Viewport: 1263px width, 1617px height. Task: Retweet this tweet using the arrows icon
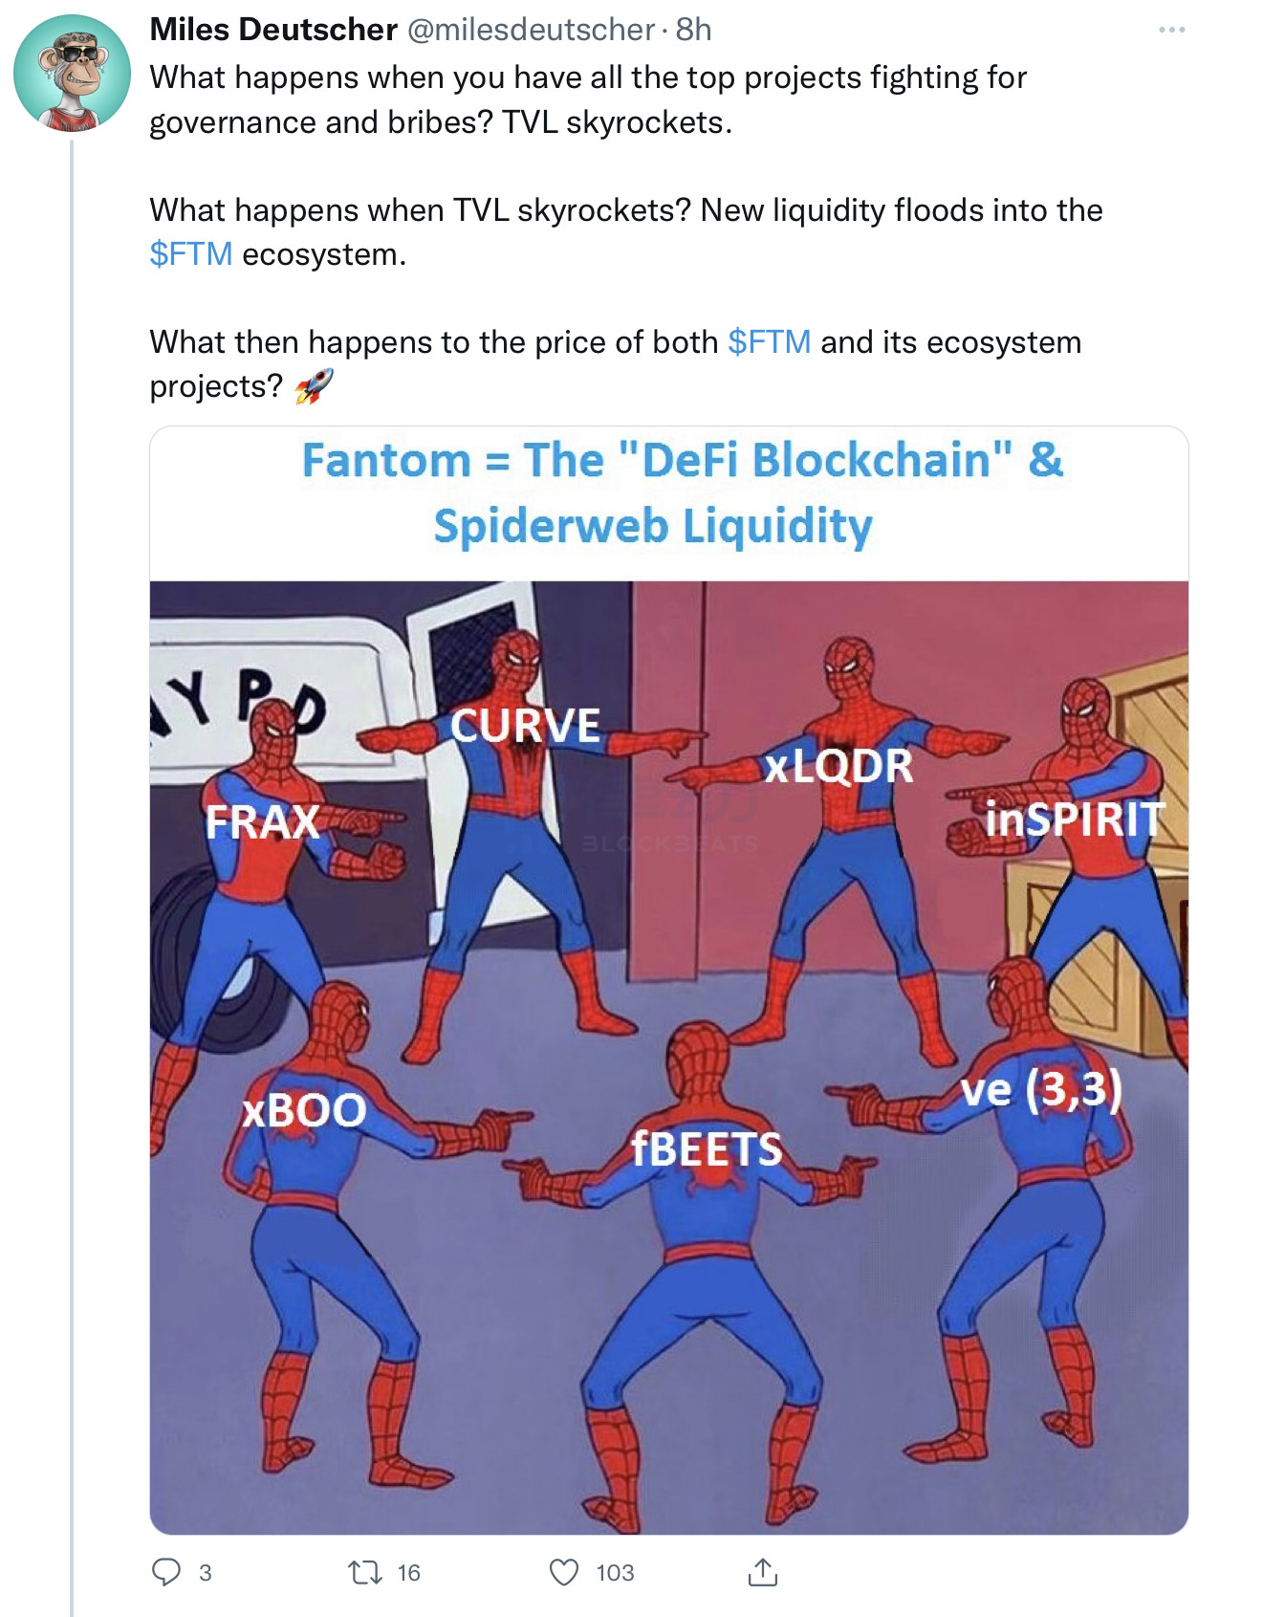tap(363, 1572)
